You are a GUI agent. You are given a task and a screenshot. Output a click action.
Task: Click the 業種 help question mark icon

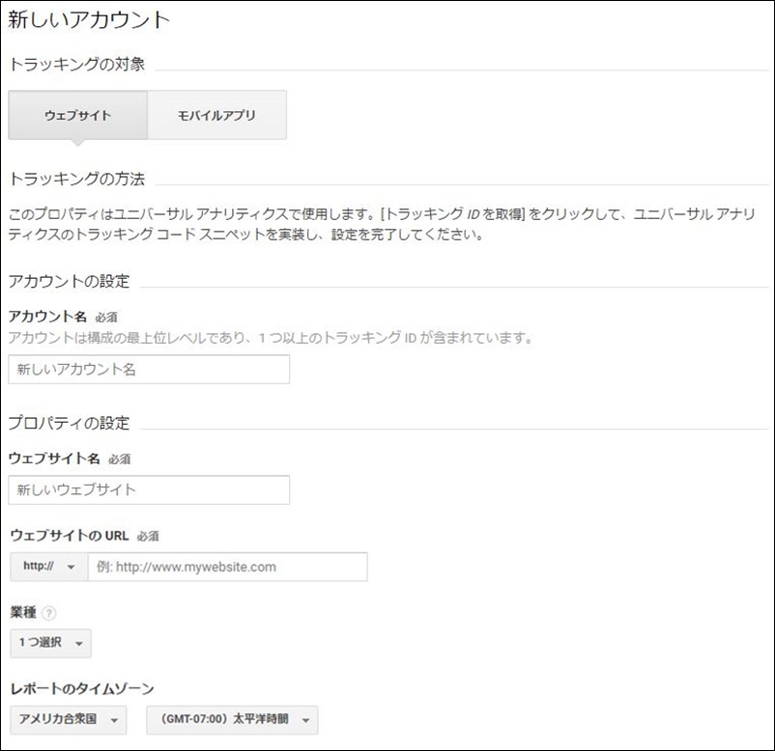[x=49, y=613]
